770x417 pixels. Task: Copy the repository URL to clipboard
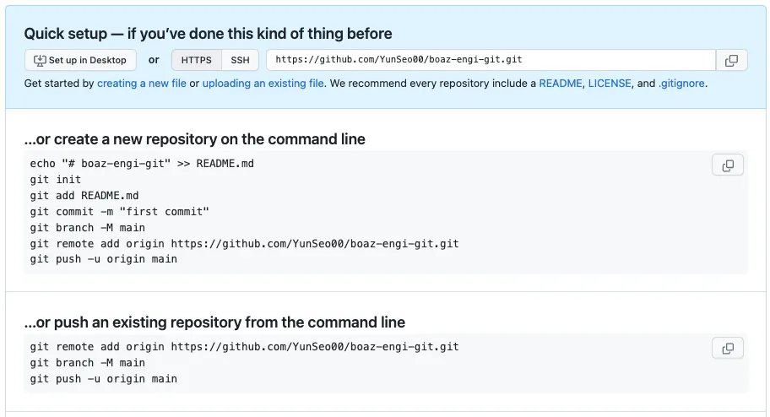point(731,60)
